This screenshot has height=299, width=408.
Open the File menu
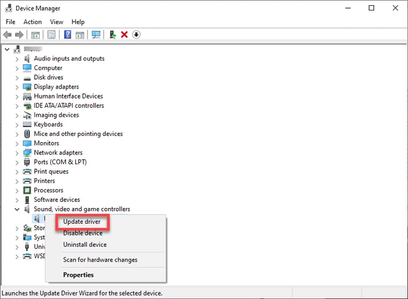pos(10,22)
